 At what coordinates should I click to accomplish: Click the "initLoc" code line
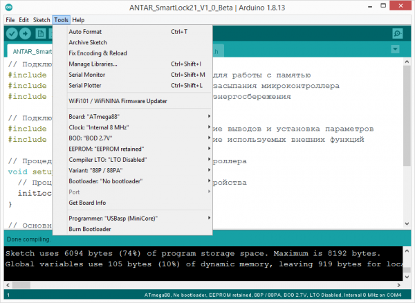(x=35, y=193)
